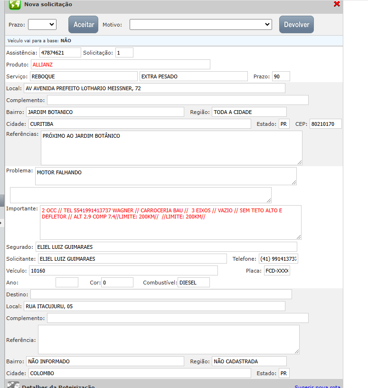Click the Bairro field NÃO INFORMADO

tap(105, 361)
